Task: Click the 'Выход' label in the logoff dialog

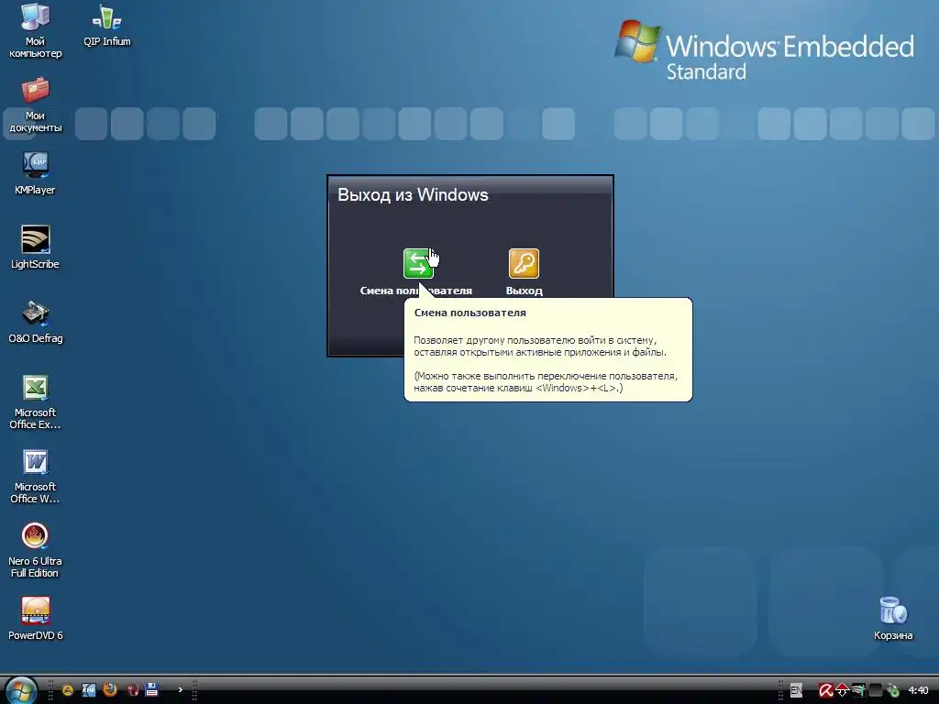Action: point(524,291)
